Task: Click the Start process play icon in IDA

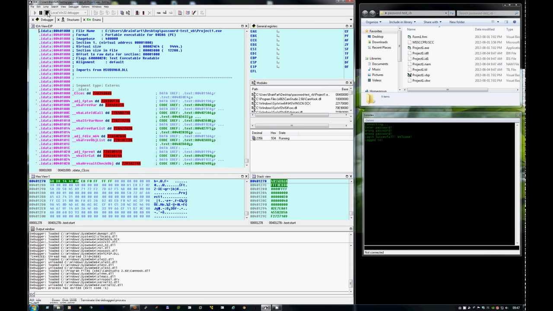Action: [x=35, y=13]
